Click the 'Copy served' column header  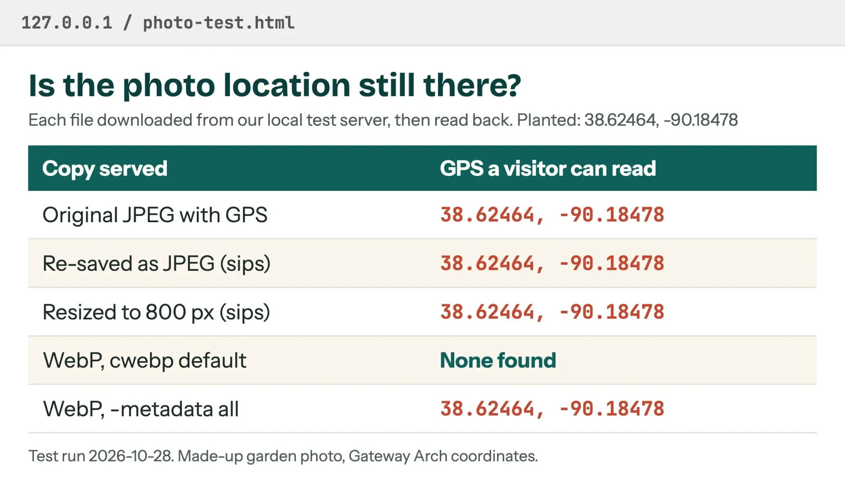(105, 169)
